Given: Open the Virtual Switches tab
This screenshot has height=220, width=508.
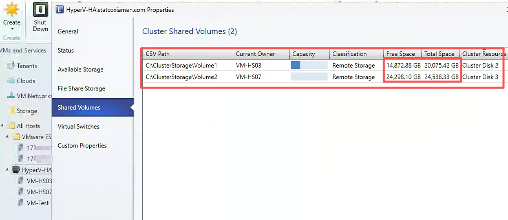Looking at the screenshot, I should 93,126.
